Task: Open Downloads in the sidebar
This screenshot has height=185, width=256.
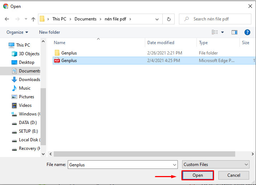Action: pos(29,80)
